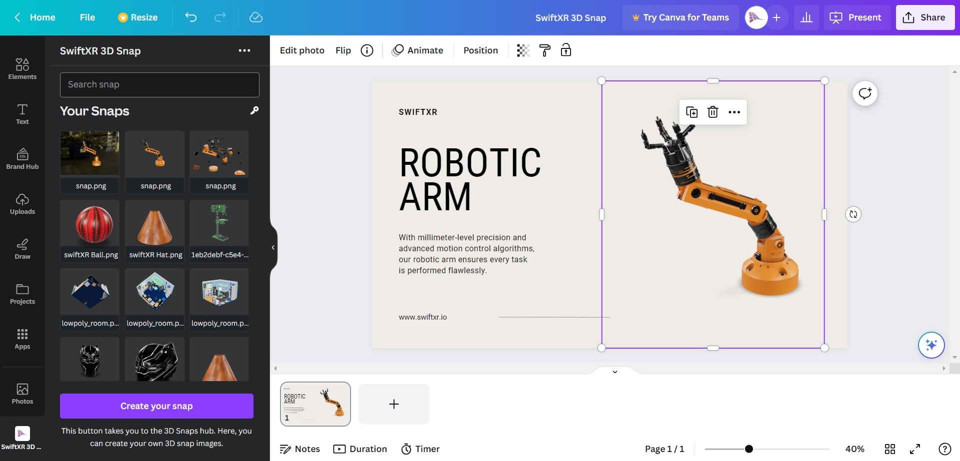The width and height of the screenshot is (960, 461).
Task: Toggle grid view of pages
Action: pos(890,449)
